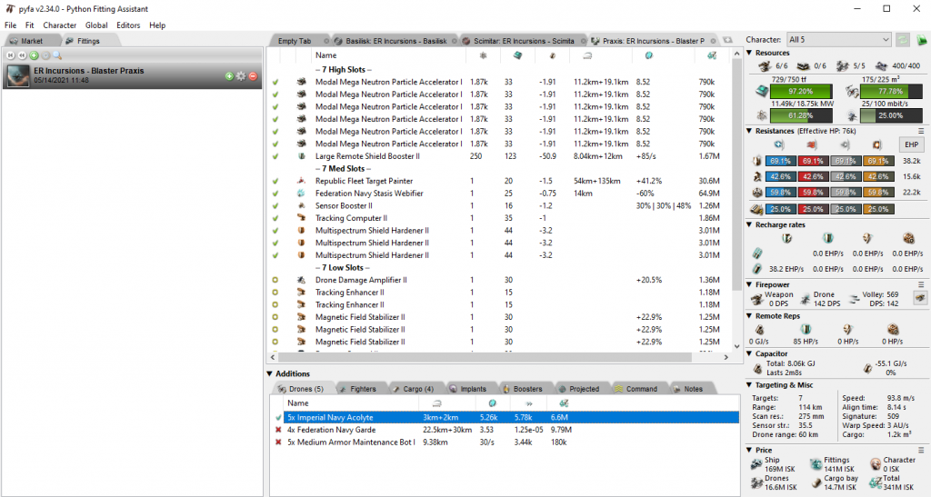931x497 pixels.
Task: Click the armor row icon beside 42.6% resists
Action: (757, 177)
